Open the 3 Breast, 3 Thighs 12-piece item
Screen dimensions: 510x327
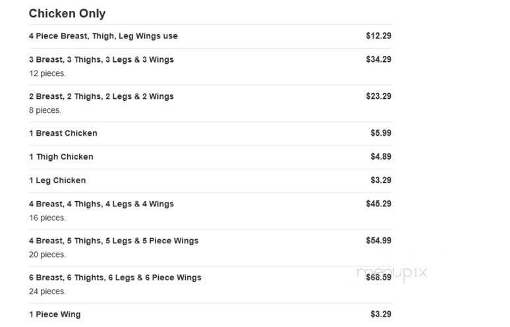(101, 60)
